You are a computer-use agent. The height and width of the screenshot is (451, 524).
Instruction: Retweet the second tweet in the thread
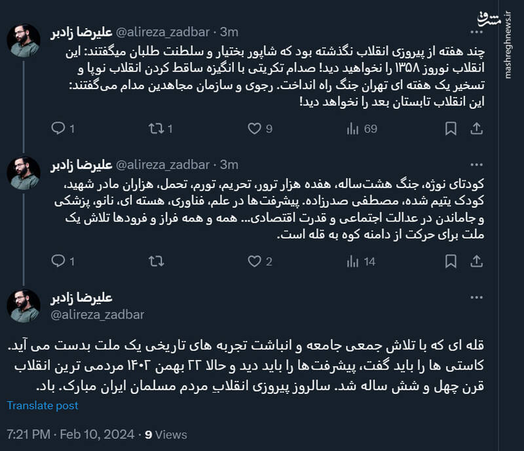pyautogui.click(x=156, y=262)
